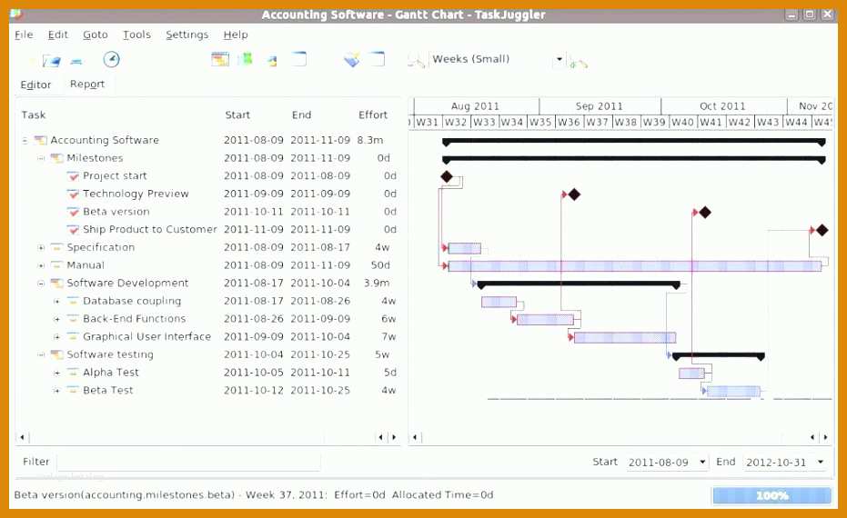Click the zoom icon right of the Weeks dropdown

coord(578,63)
